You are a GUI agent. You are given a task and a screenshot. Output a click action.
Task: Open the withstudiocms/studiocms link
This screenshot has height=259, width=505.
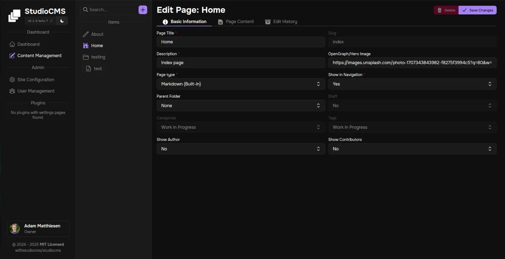pos(38,250)
